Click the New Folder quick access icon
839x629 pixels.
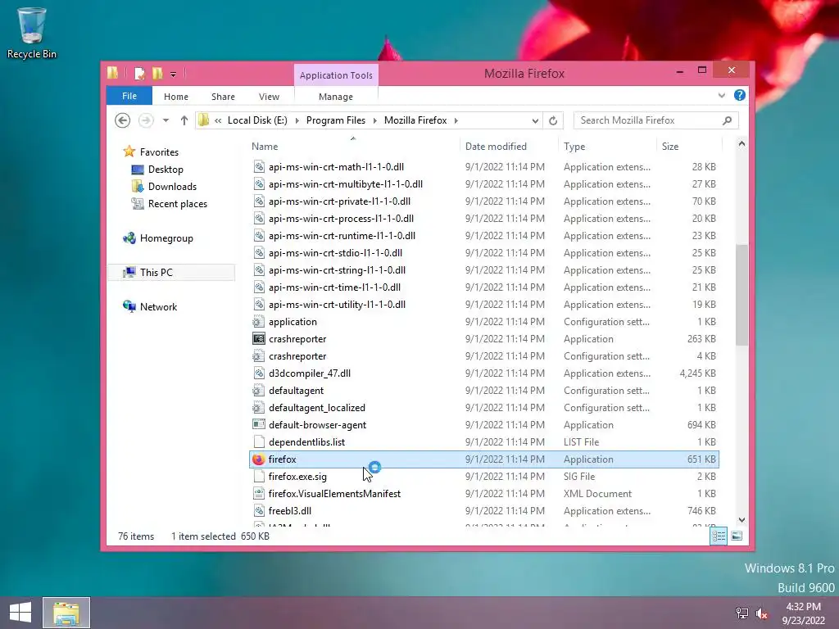tap(157, 73)
